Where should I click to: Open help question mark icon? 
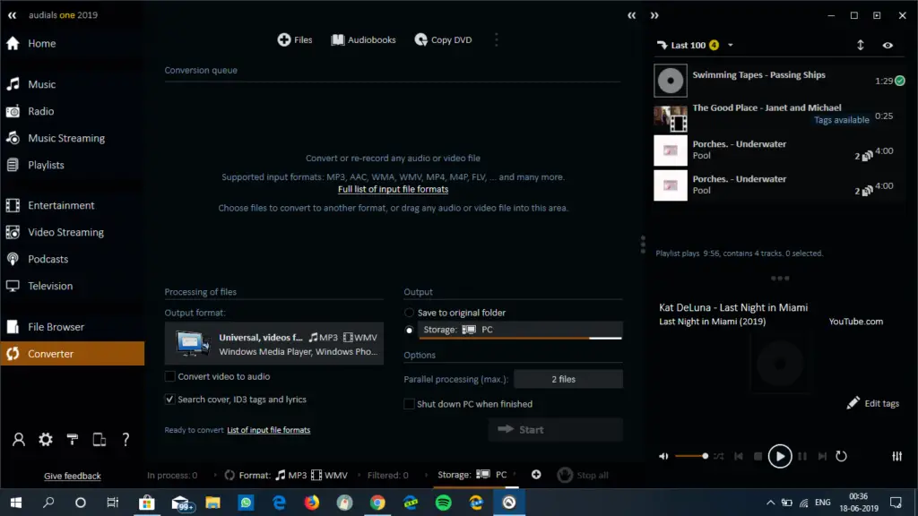pyautogui.click(x=126, y=439)
